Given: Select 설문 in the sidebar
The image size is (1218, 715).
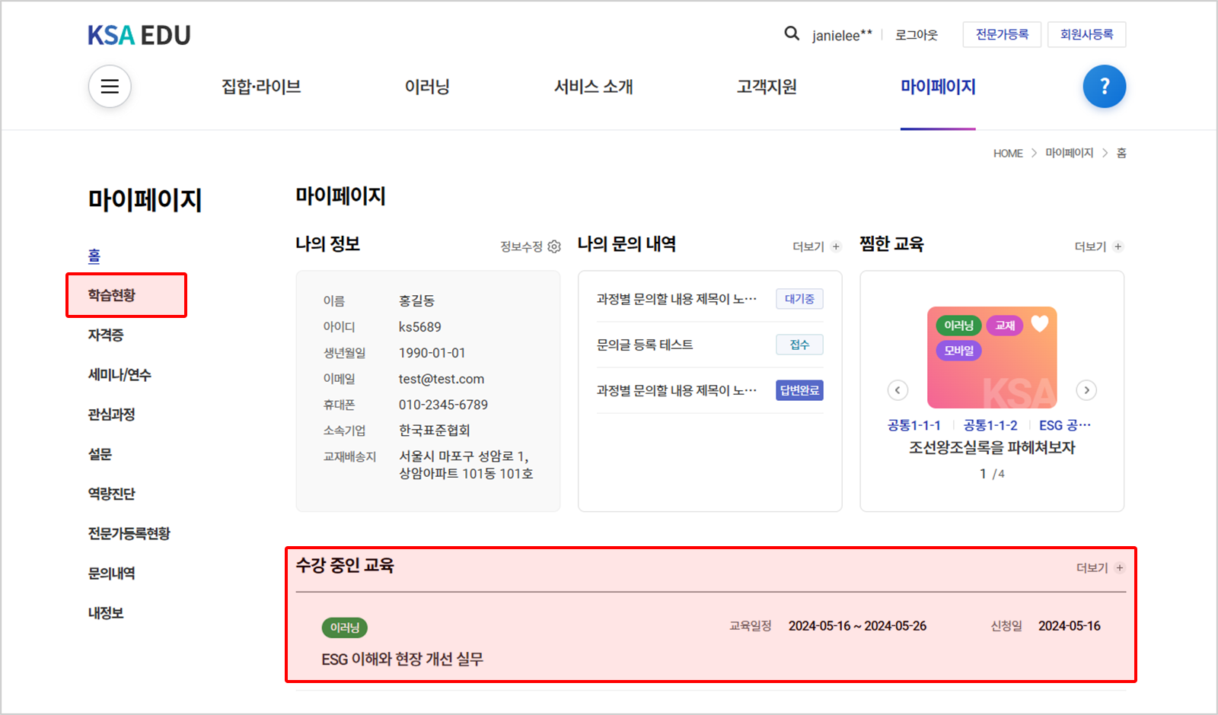Looking at the screenshot, I should 100,454.
